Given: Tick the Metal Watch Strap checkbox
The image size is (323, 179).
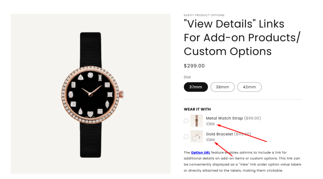Looking at the screenshot, I should tap(186, 121).
